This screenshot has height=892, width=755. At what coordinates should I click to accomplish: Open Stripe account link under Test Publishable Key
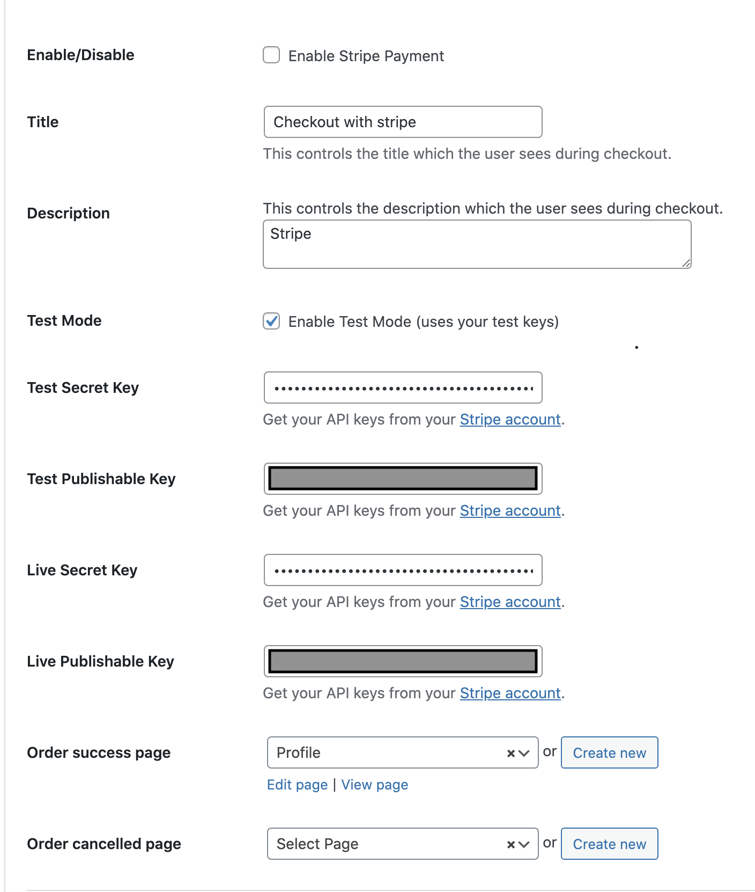[x=510, y=511]
